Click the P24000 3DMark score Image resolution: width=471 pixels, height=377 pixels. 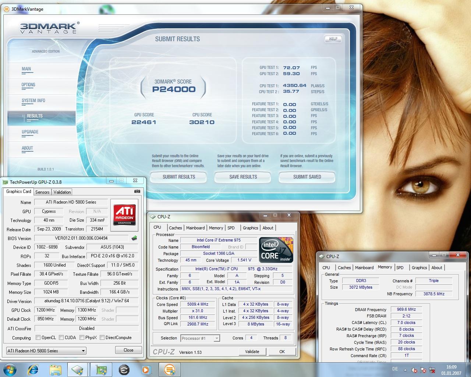click(174, 89)
